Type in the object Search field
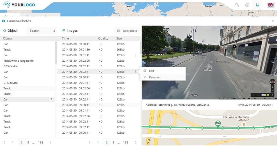 (x=41, y=31)
